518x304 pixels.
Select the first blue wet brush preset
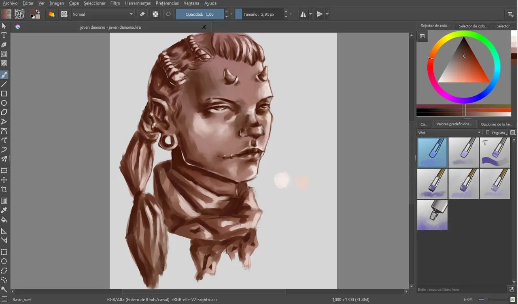[432, 153]
